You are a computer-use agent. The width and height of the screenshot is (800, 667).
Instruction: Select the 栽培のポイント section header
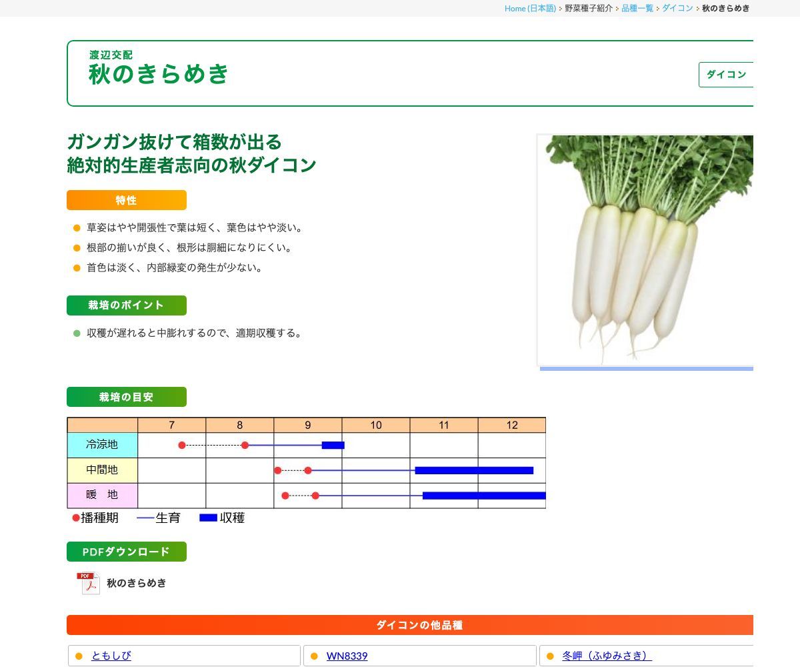[127, 305]
